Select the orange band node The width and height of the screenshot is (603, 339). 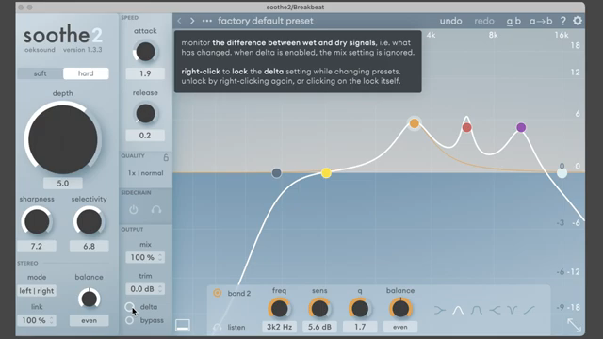(415, 123)
